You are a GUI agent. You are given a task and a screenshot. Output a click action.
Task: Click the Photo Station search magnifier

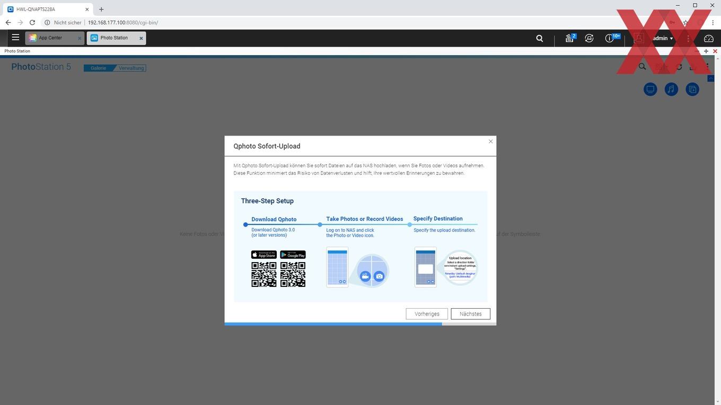click(642, 67)
